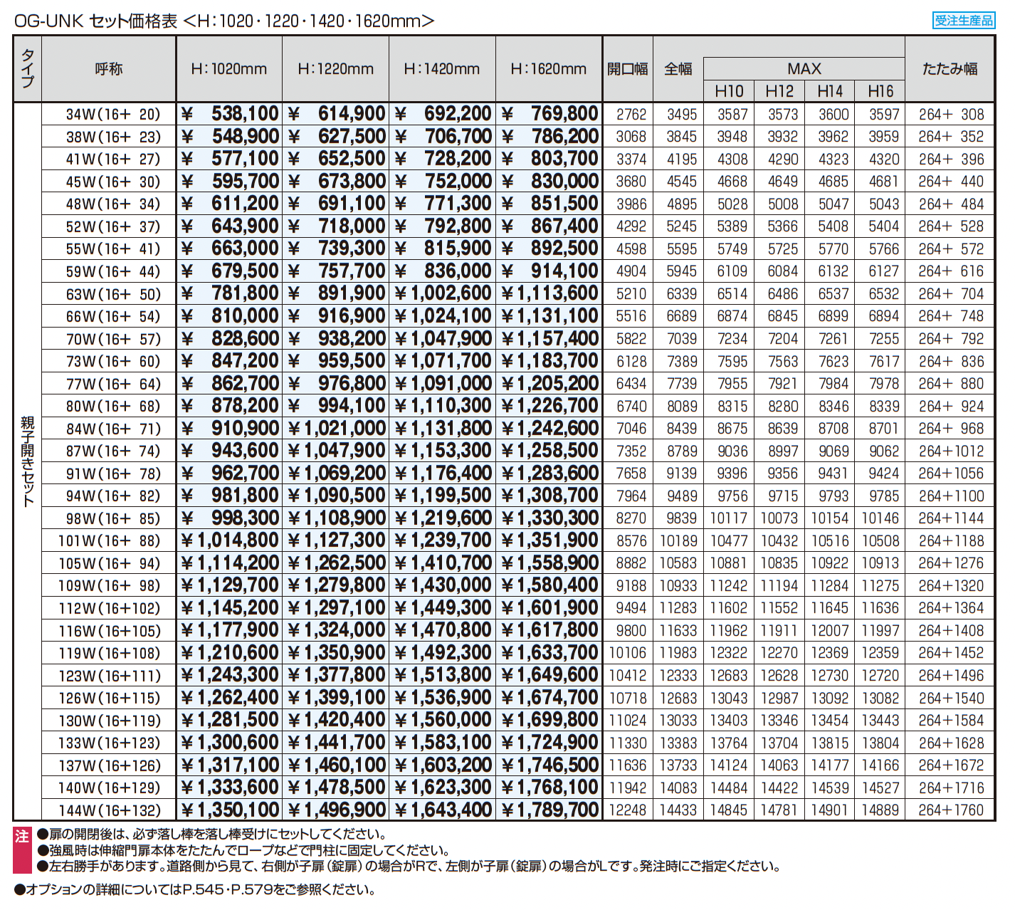Viewport: 1015px width, 910px height.
Task: Click the H10 sub-header
Action: [x=729, y=91]
